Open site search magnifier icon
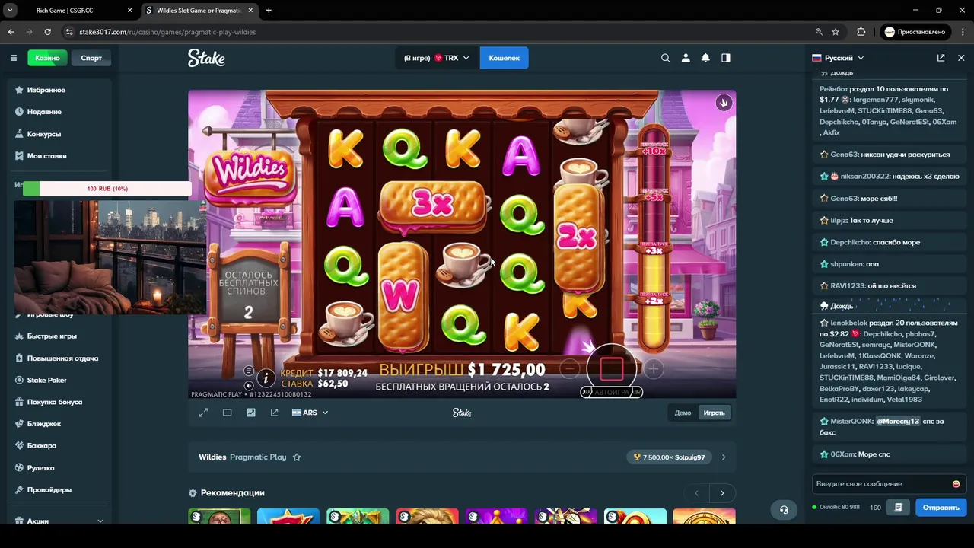Image resolution: width=974 pixels, height=548 pixels. tap(666, 58)
